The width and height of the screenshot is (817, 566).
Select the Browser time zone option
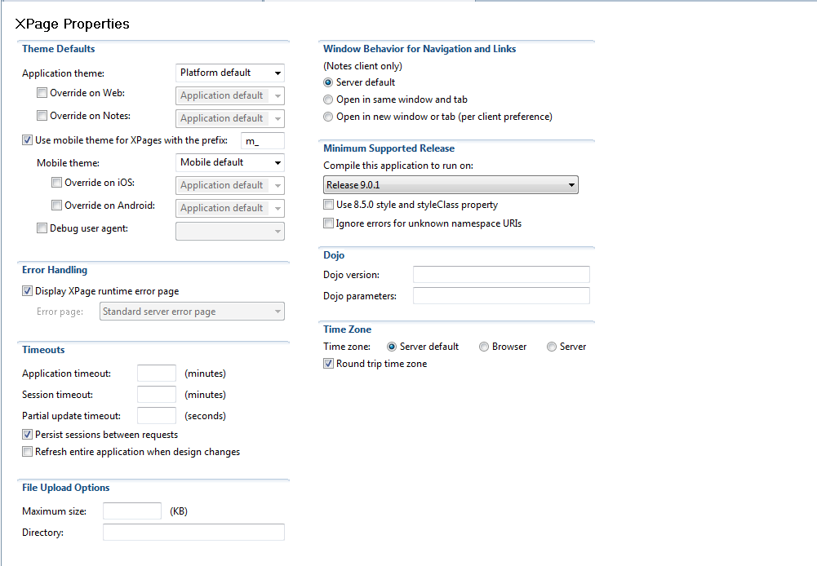point(484,347)
